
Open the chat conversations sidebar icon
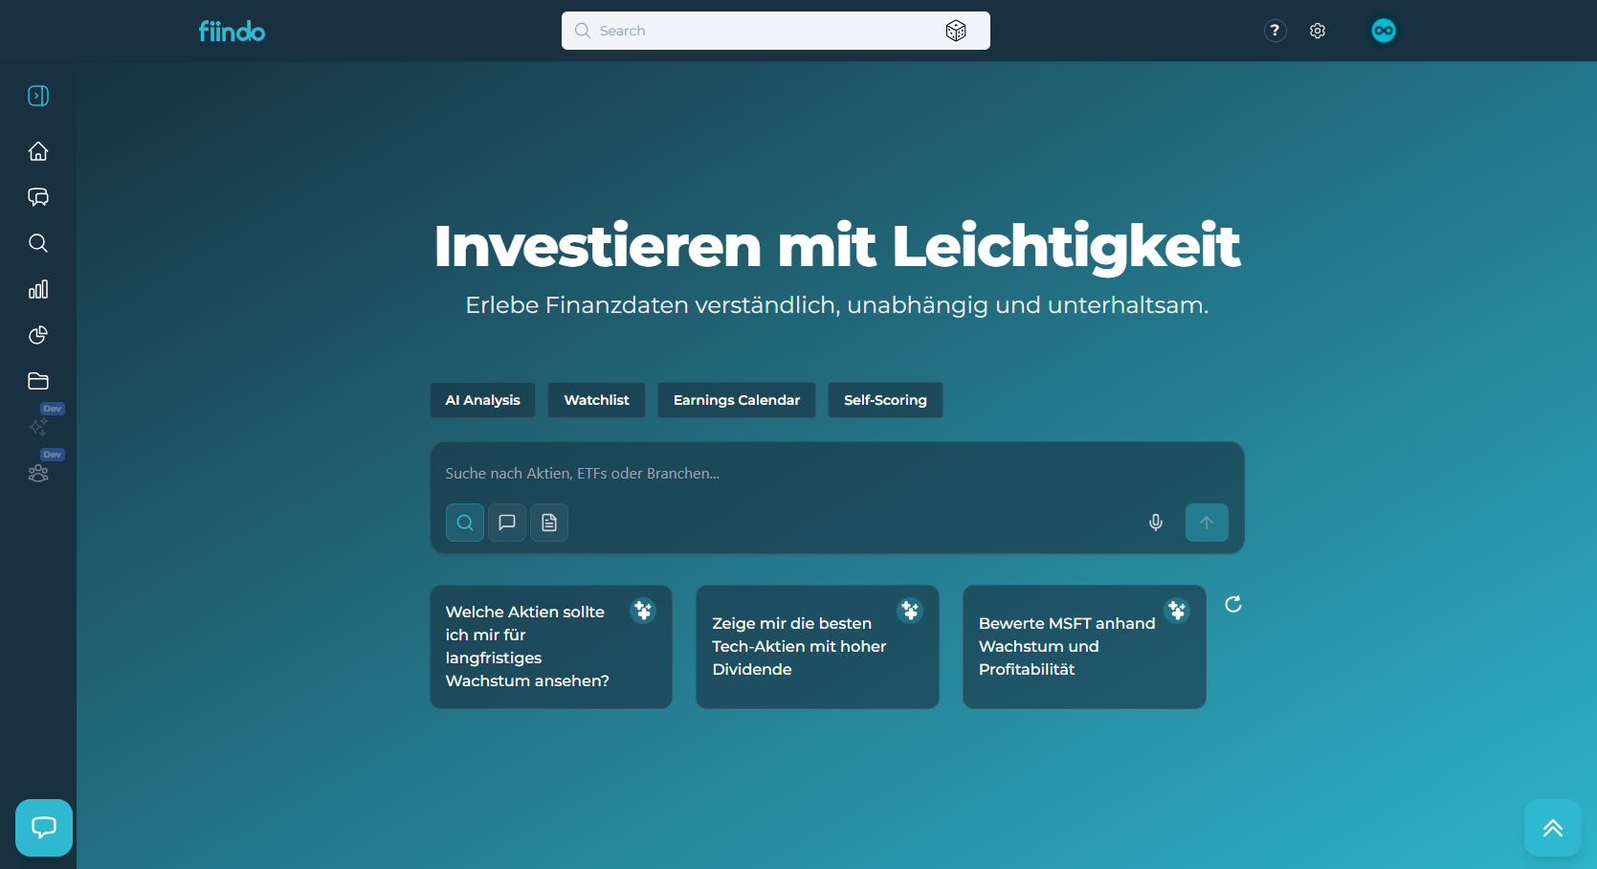coord(38,197)
